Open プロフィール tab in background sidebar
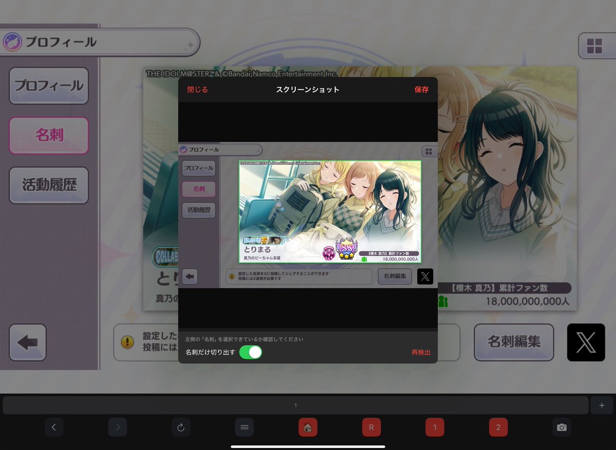This screenshot has width=616, height=450. (x=49, y=86)
